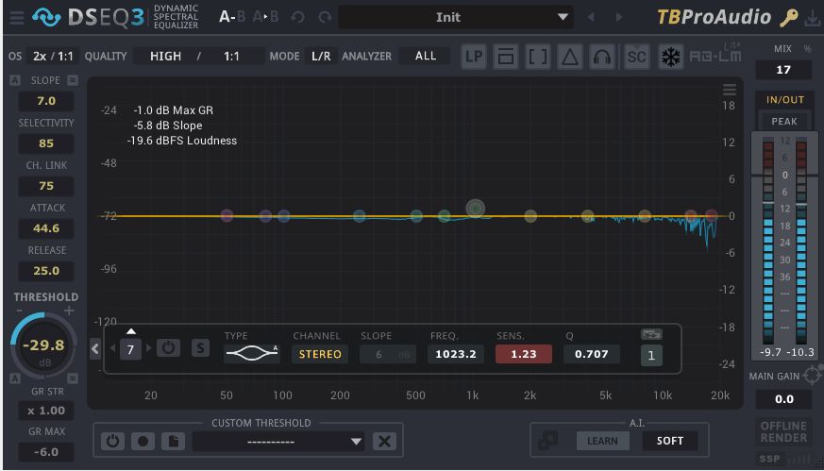Toggle the delta triangle icon
Screen dimensions: 824x471
(x=570, y=57)
